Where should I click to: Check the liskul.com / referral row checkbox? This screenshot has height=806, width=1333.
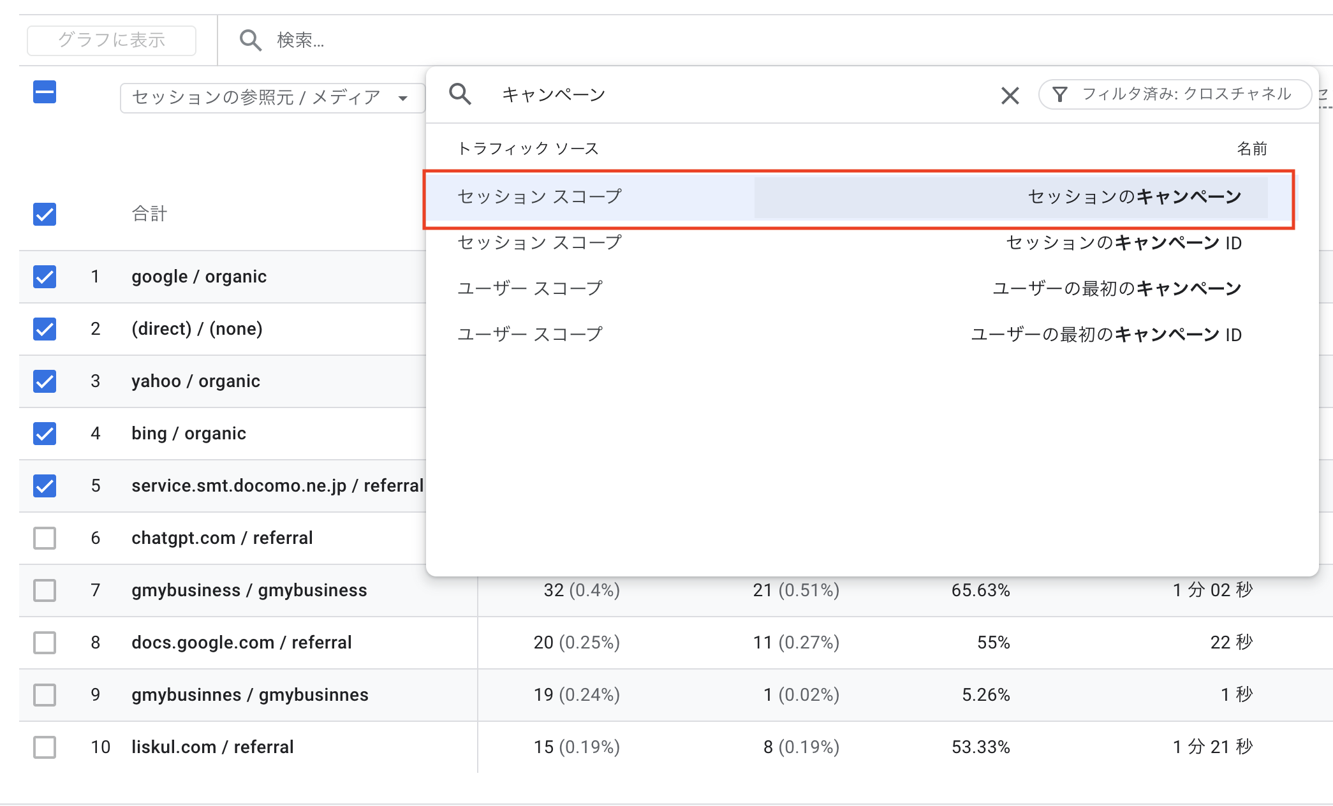click(45, 747)
